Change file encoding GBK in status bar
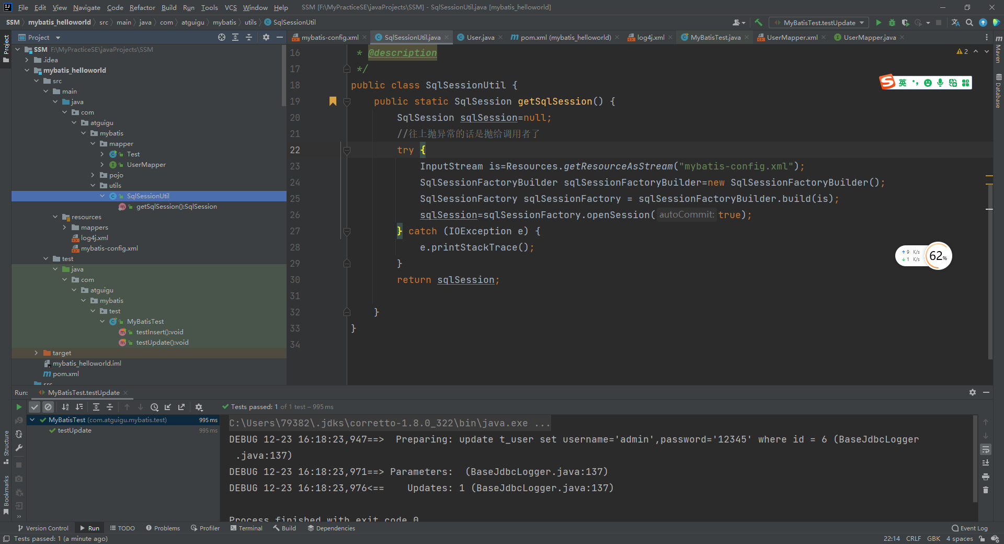Viewport: 1004px width, 544px height. [x=933, y=539]
